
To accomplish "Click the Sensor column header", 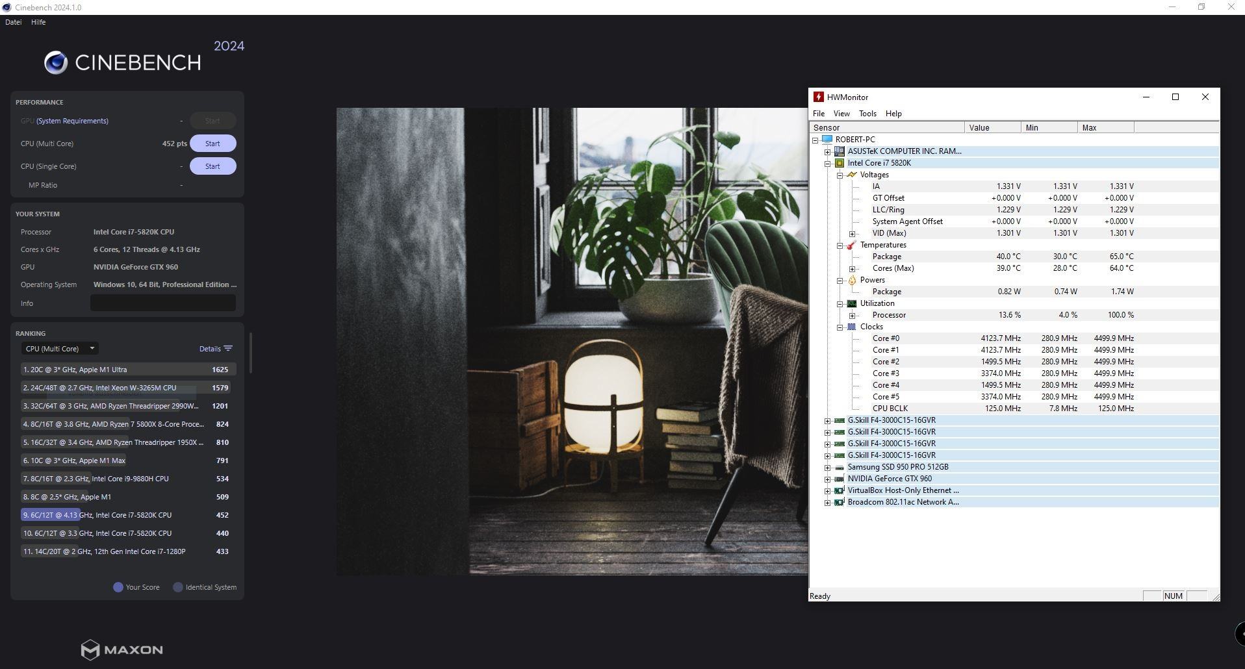I will [x=886, y=128].
